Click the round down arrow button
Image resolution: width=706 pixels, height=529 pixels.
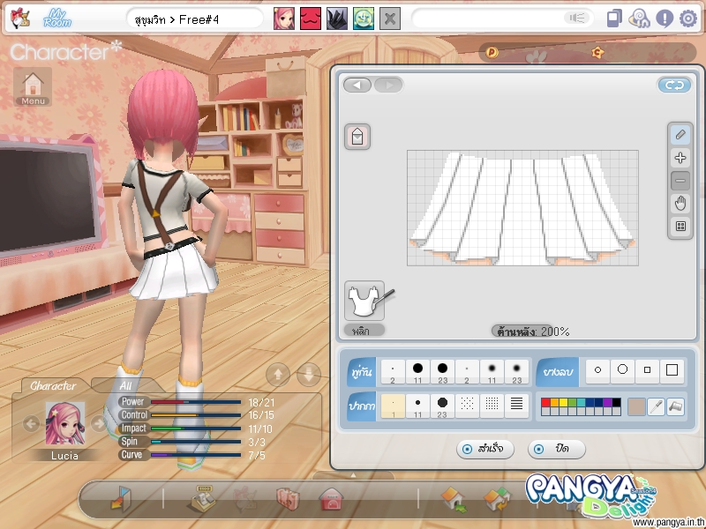tap(309, 374)
